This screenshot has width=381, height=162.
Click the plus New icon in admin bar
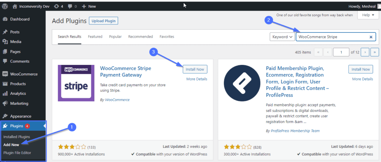[x=84, y=6]
